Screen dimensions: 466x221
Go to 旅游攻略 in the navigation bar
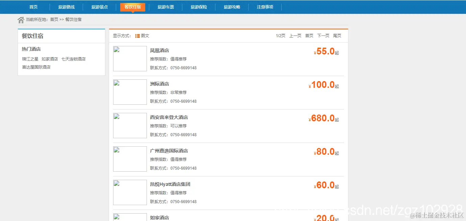pos(232,7)
